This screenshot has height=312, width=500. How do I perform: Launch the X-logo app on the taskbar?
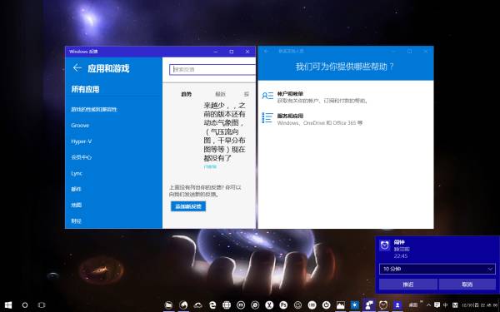(x=269, y=305)
